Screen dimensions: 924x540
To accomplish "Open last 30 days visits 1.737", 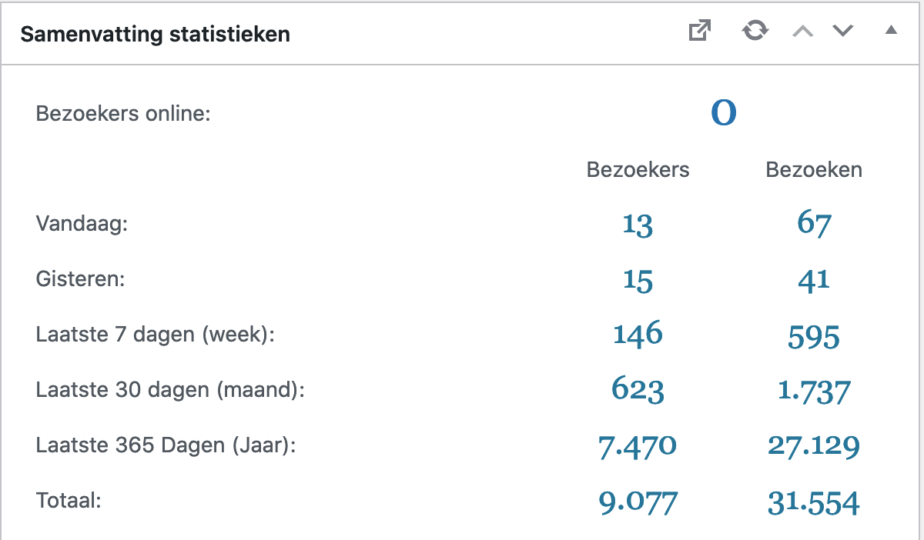I will [x=814, y=392].
